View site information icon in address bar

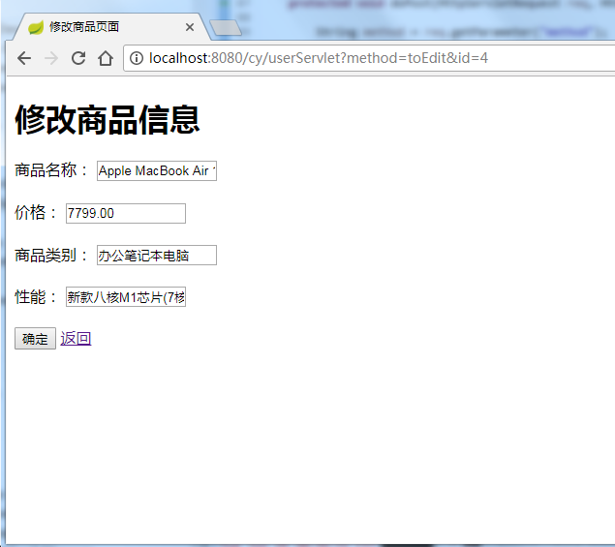pos(137,58)
